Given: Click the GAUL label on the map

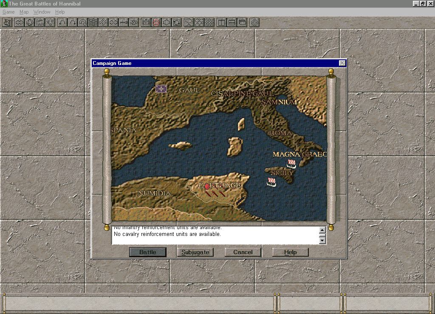Looking at the screenshot, I should [x=189, y=90].
